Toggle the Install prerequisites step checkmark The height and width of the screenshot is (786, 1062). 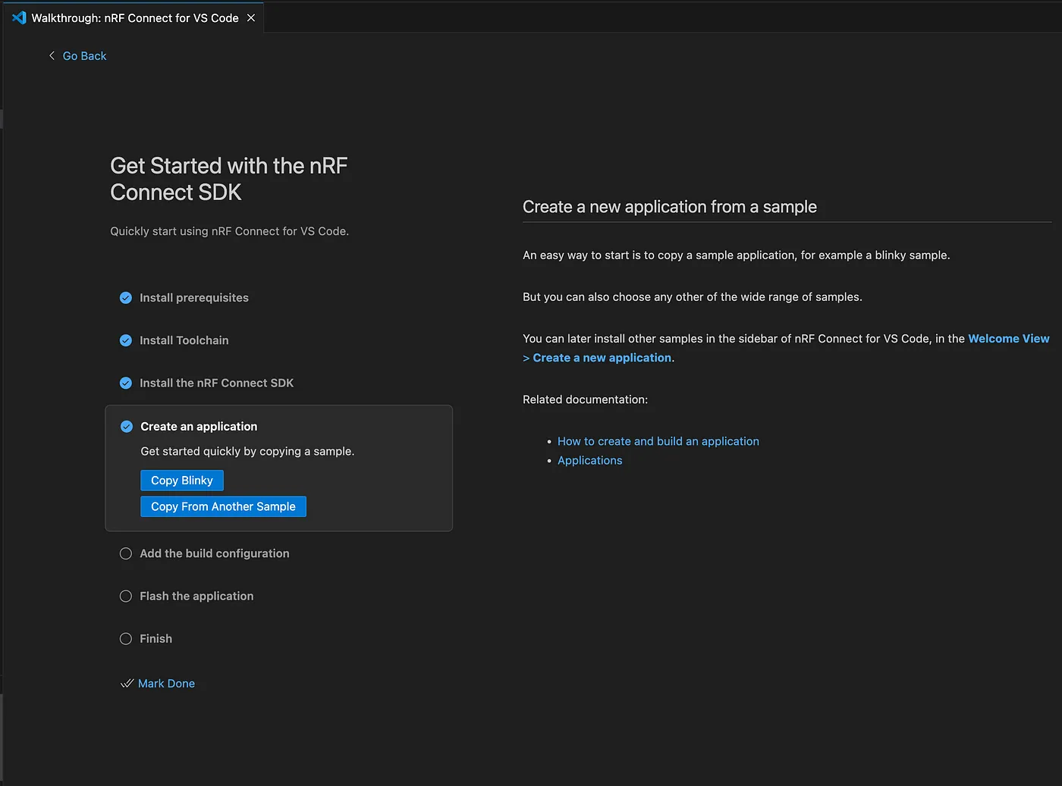coord(126,298)
